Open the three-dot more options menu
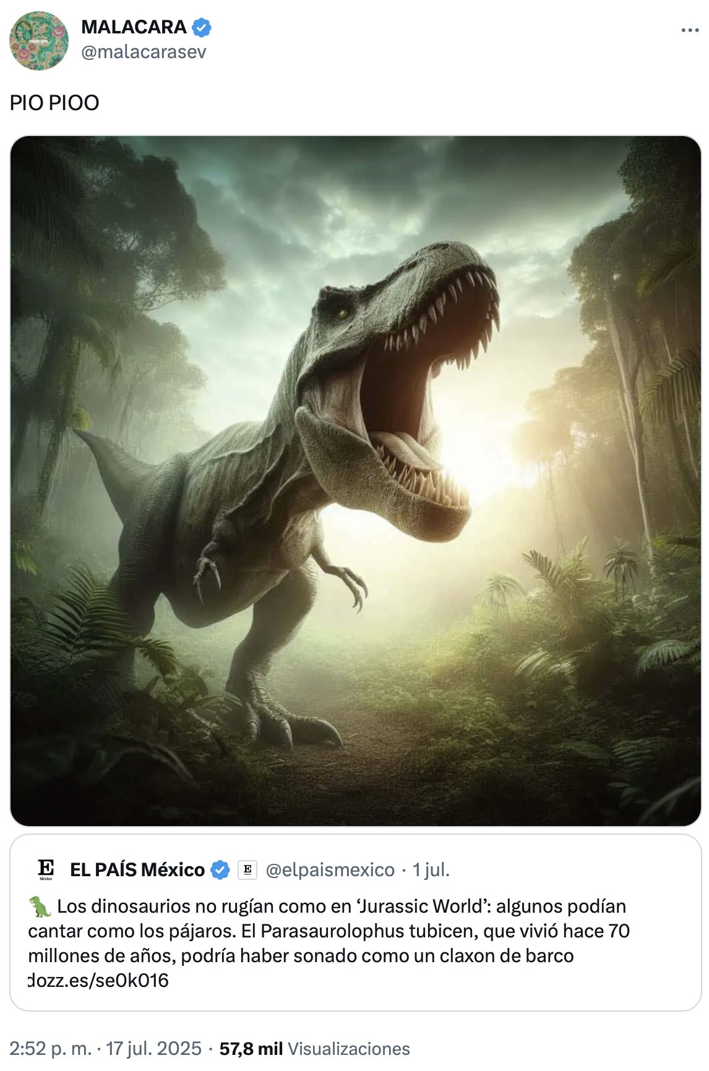709x1071 pixels. [x=689, y=30]
